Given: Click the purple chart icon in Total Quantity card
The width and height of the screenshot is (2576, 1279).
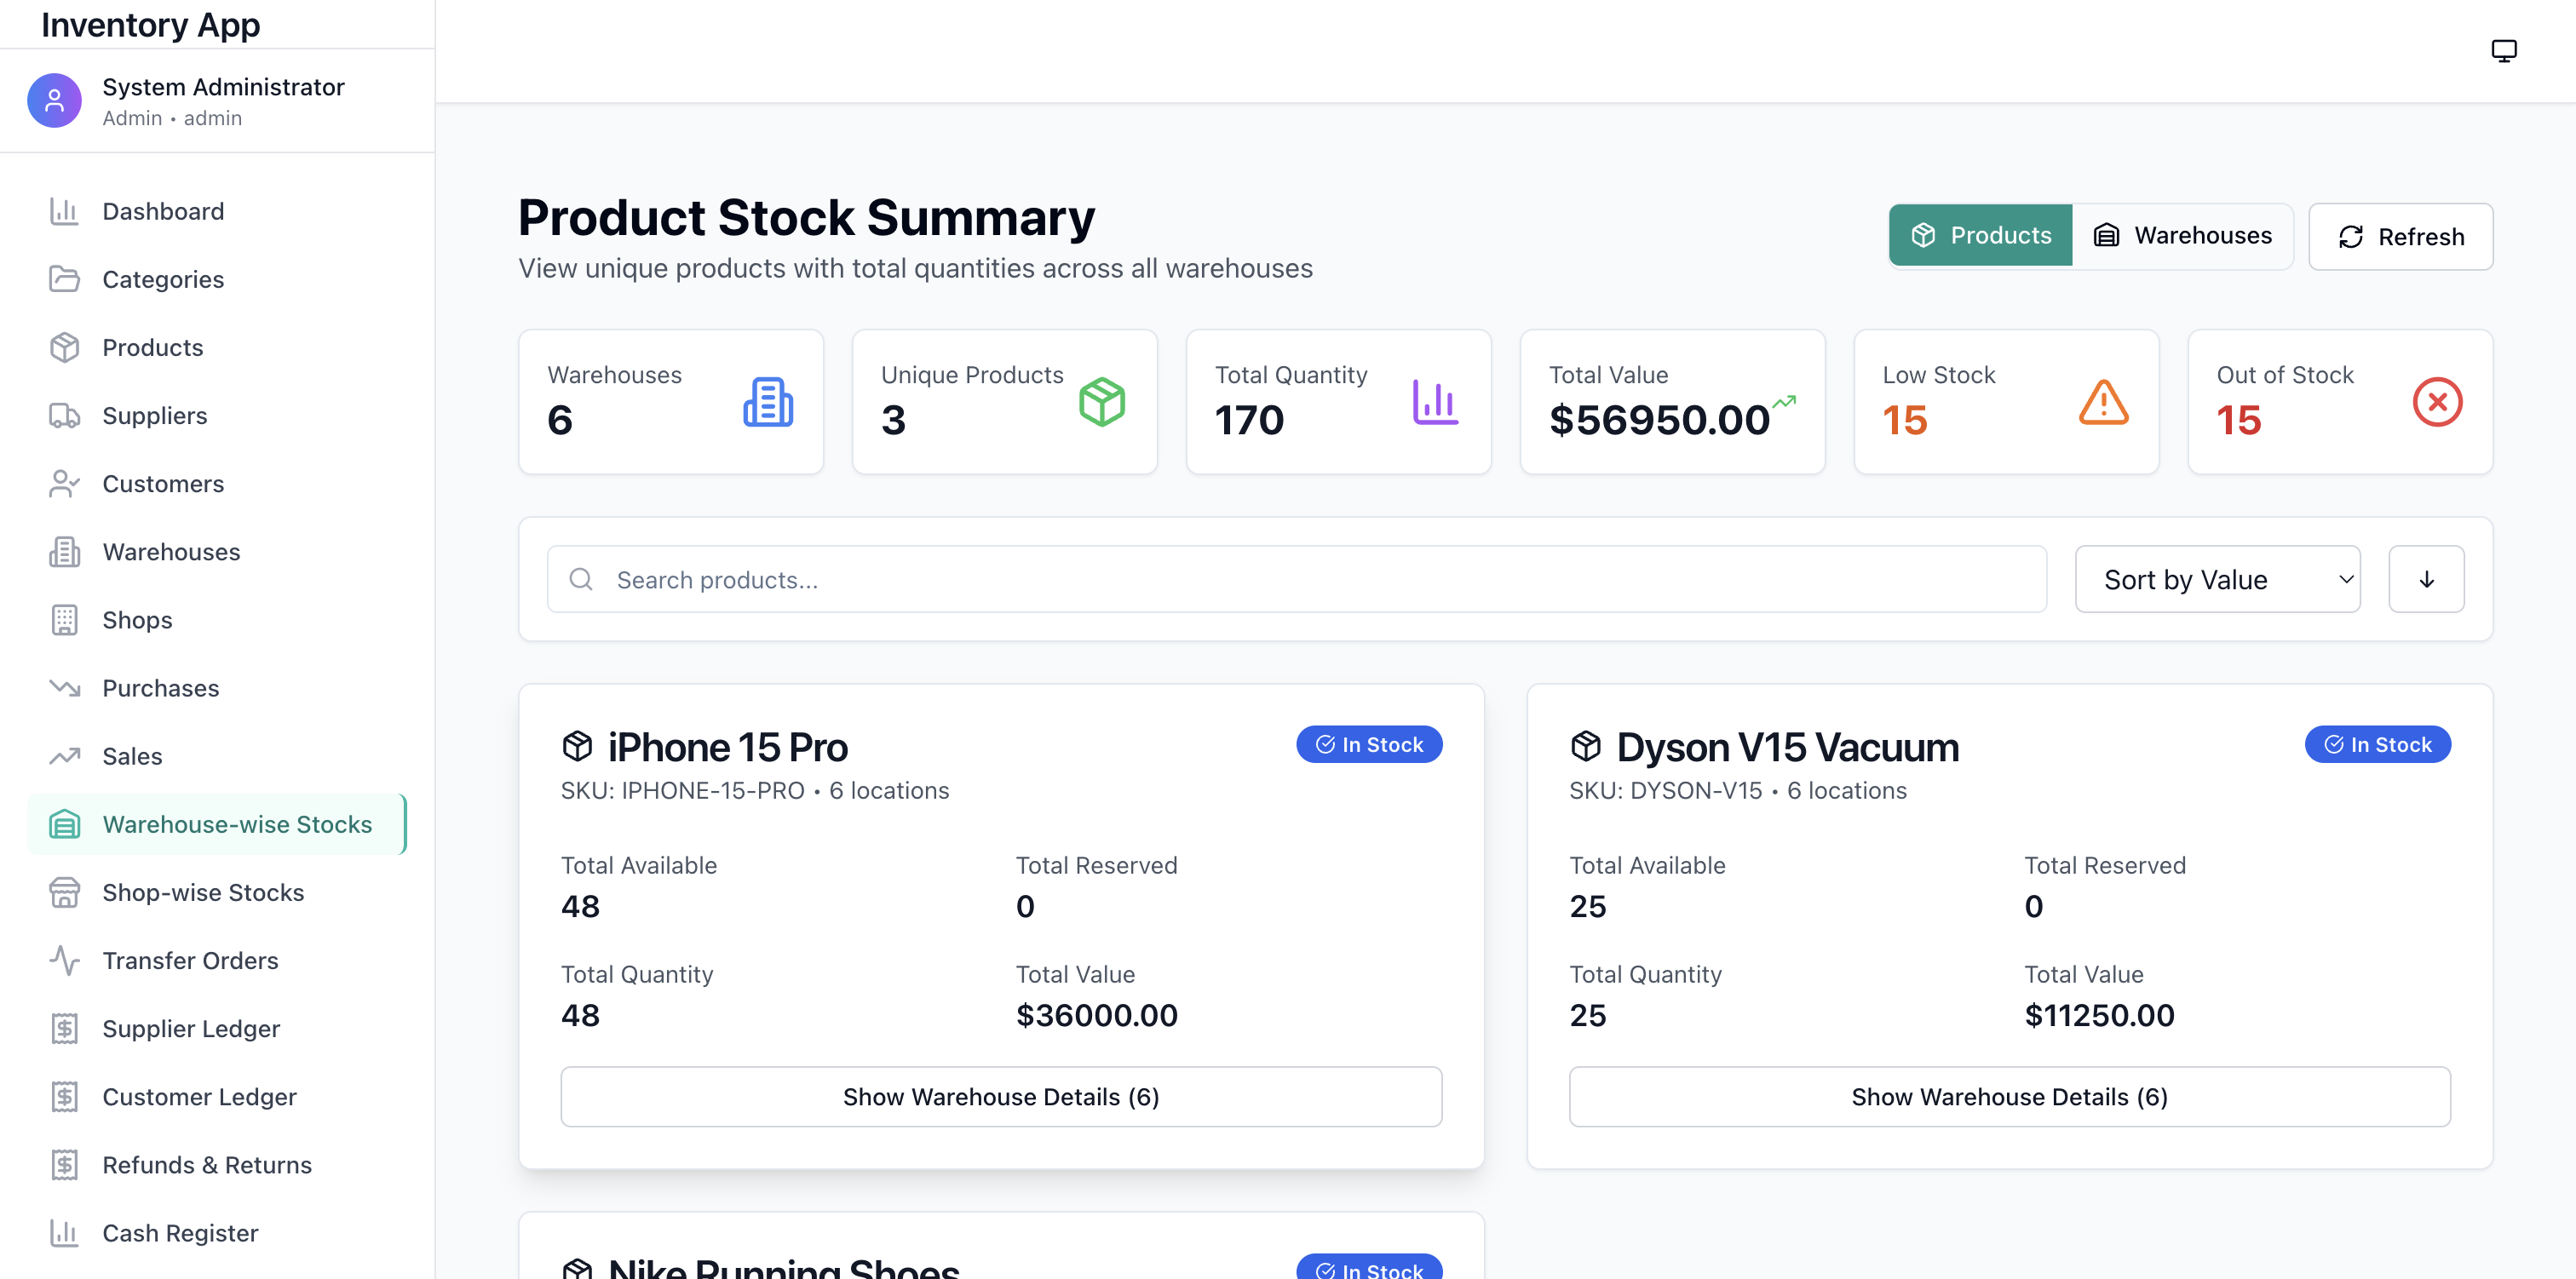Looking at the screenshot, I should 1436,402.
